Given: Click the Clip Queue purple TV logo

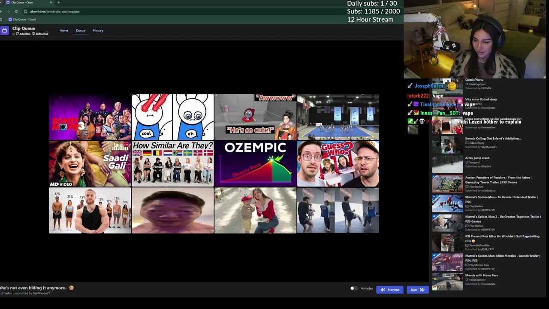Looking at the screenshot, I should (4, 30).
